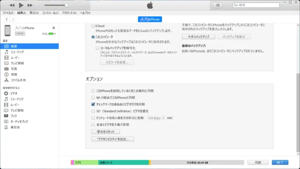This screenshot has width=300, height=169.
Task: Open the ファイル menu
Action: (8, 13)
